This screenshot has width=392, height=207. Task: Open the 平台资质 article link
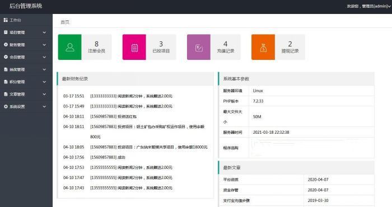tap(231, 180)
